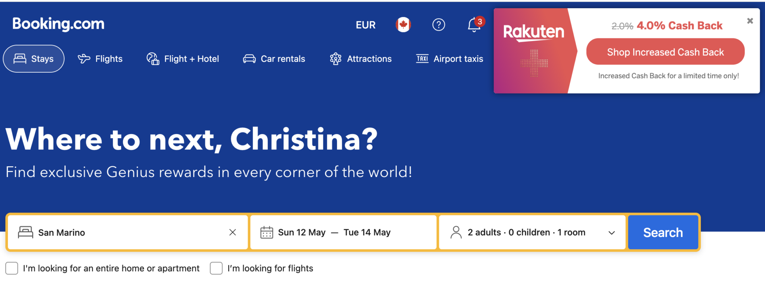
Task: Enable the looking for flights checkbox
Action: pos(216,268)
